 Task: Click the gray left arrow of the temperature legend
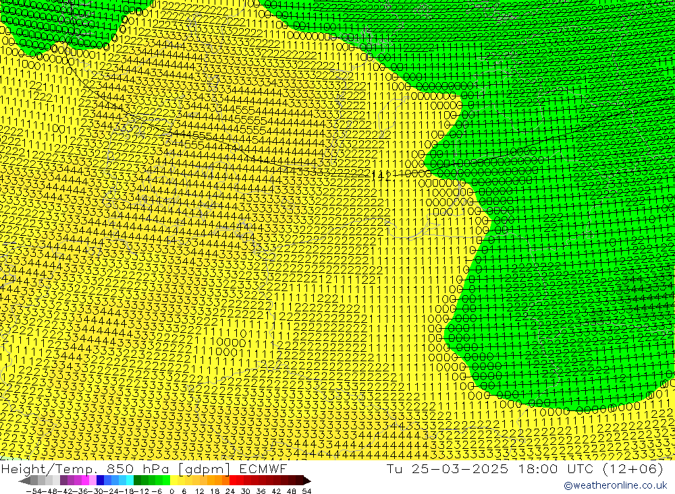pos(24,481)
